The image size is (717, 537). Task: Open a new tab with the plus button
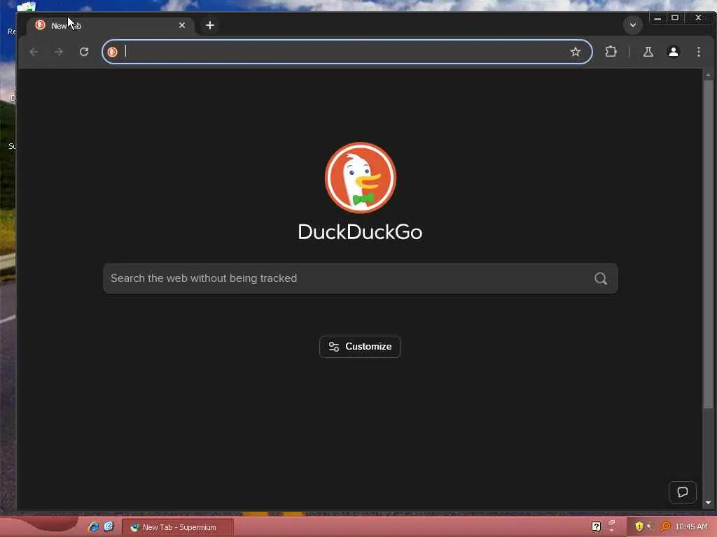210,25
